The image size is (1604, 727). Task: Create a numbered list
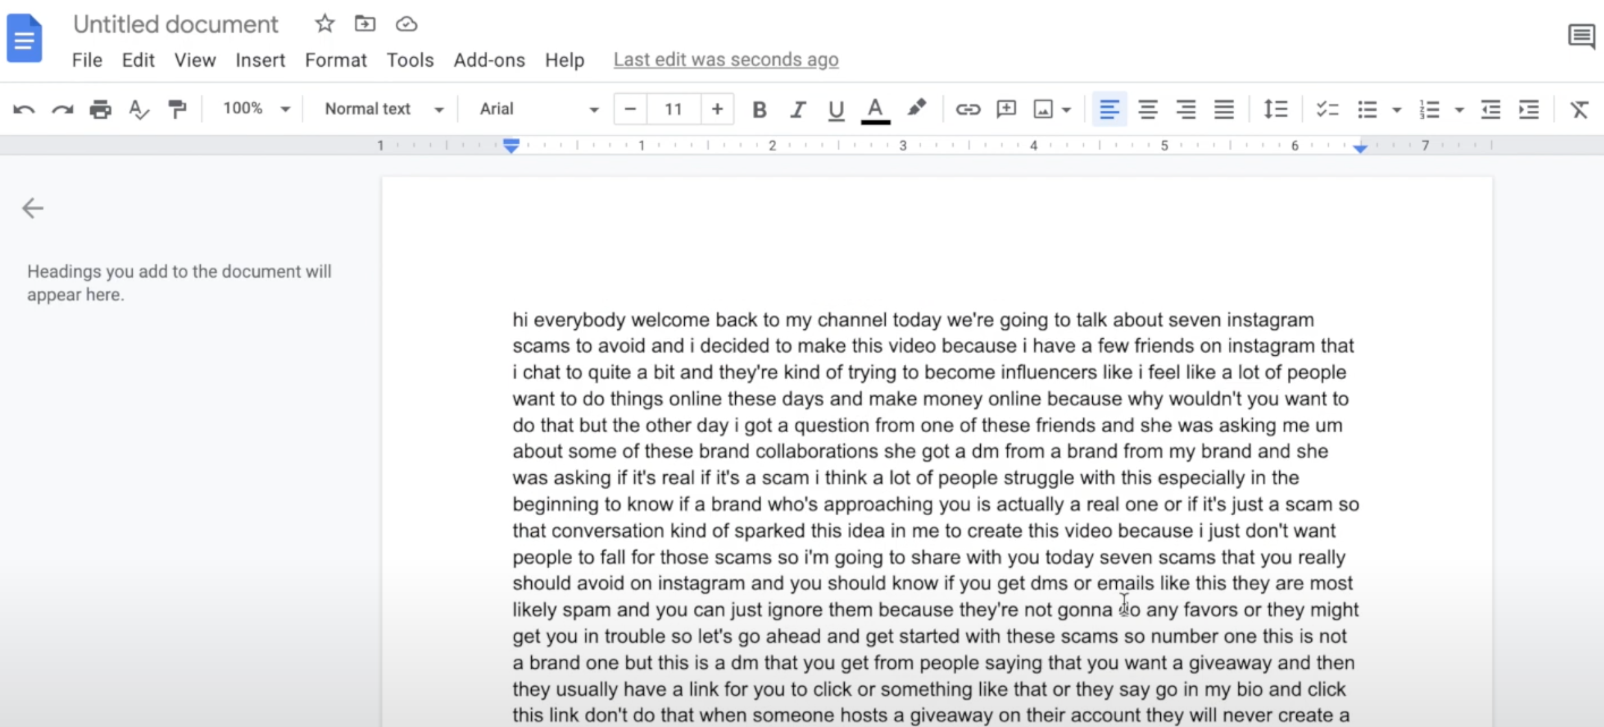coord(1429,109)
